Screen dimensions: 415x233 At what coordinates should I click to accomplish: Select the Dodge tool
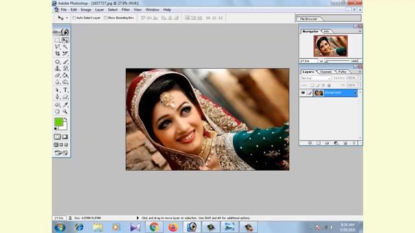point(65,82)
